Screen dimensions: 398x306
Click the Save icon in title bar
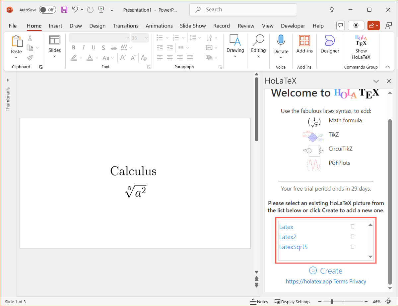coord(64,10)
